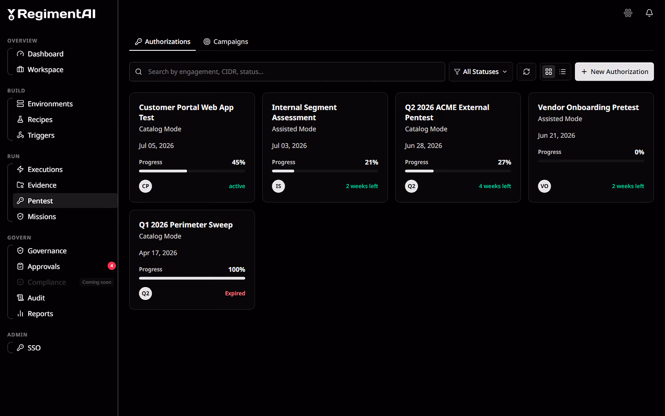Open the notifications bell

(x=649, y=13)
